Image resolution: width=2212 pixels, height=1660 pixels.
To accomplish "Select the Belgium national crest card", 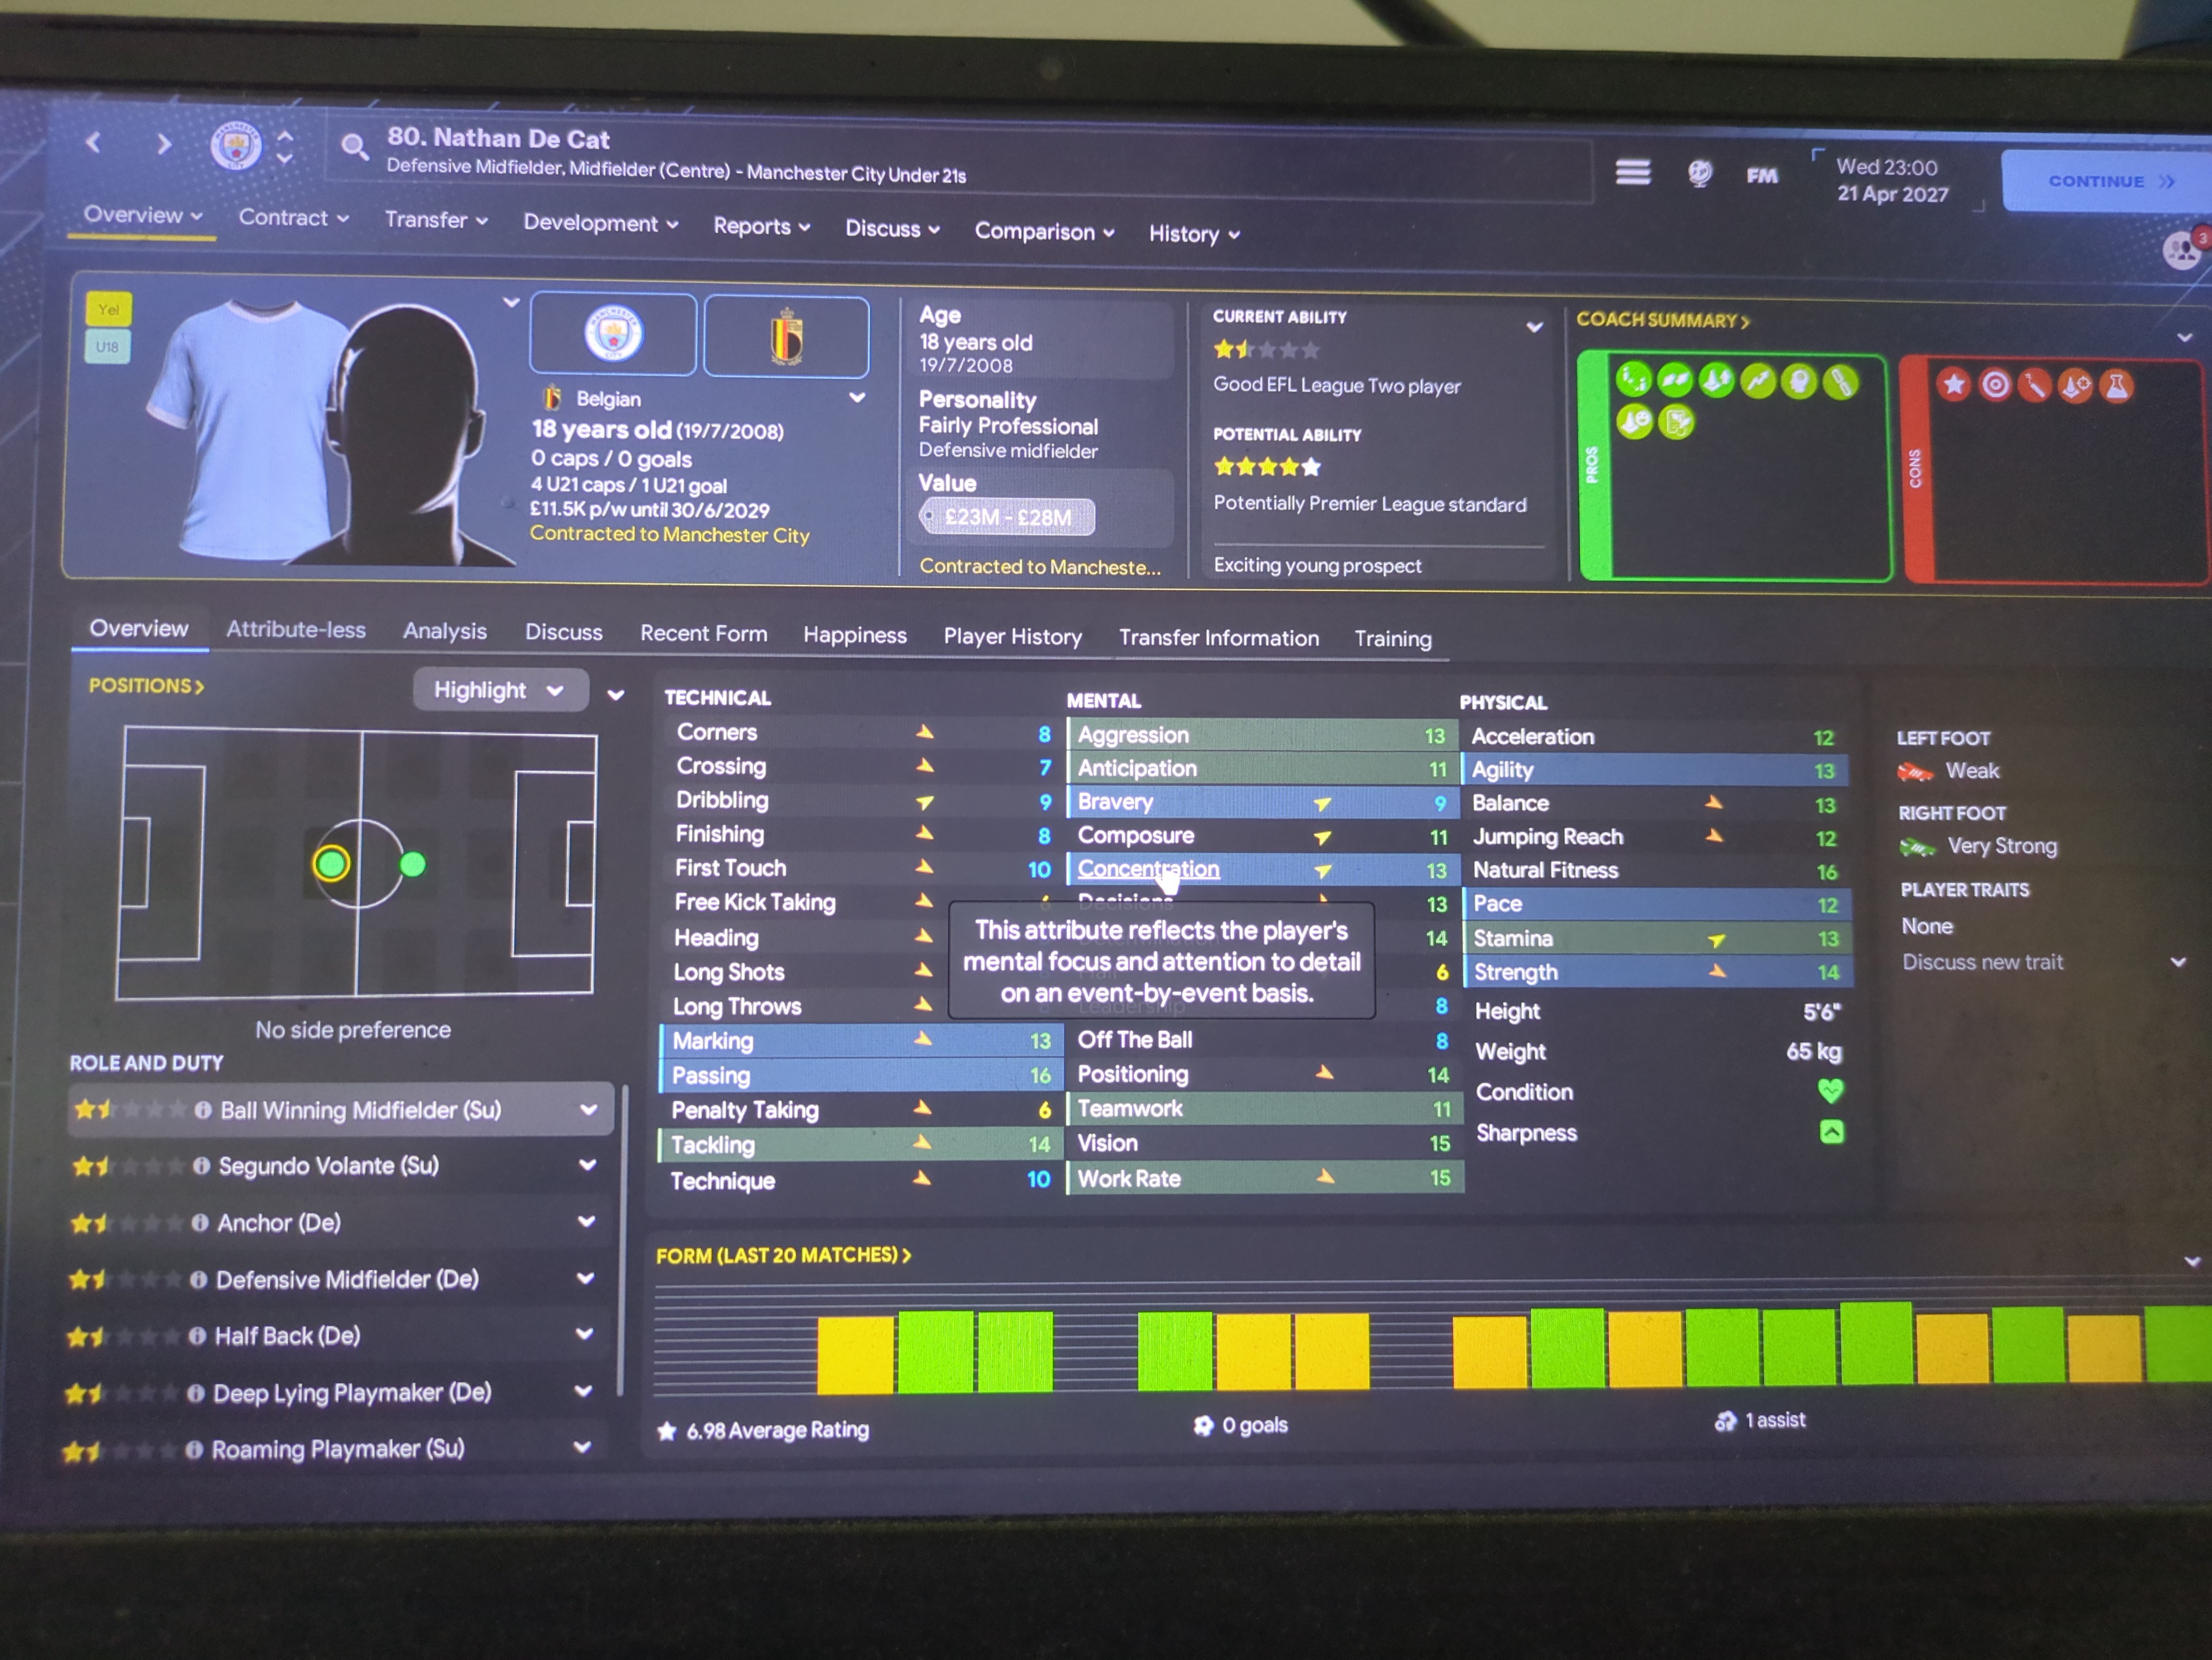I will point(786,337).
